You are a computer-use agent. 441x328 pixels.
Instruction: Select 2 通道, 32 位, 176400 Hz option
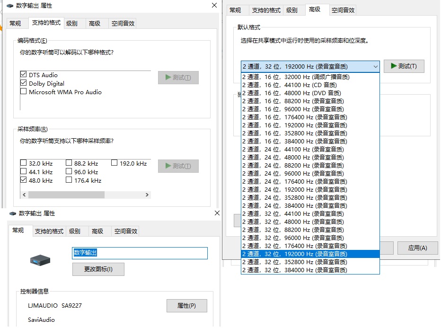click(310, 246)
